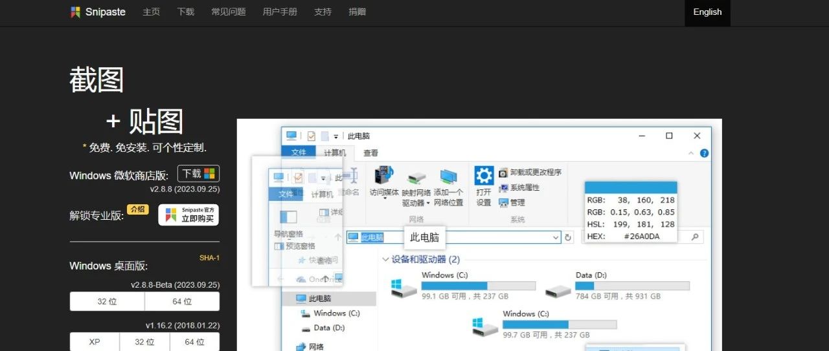Click the Snipaste官方 立即购买 button
The width and height of the screenshot is (829, 351).
coord(188,215)
